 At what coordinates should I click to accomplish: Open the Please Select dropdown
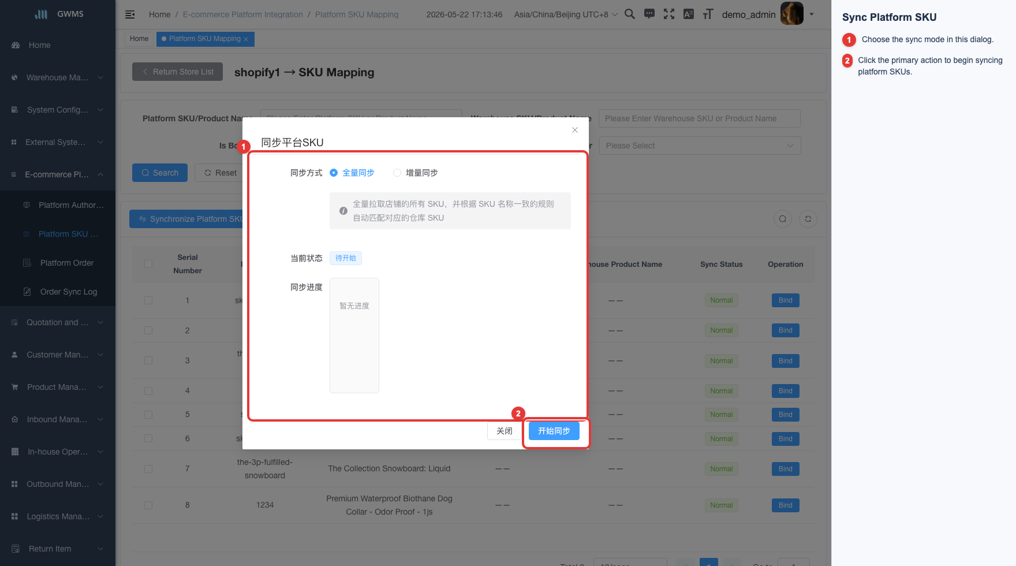(x=700, y=146)
